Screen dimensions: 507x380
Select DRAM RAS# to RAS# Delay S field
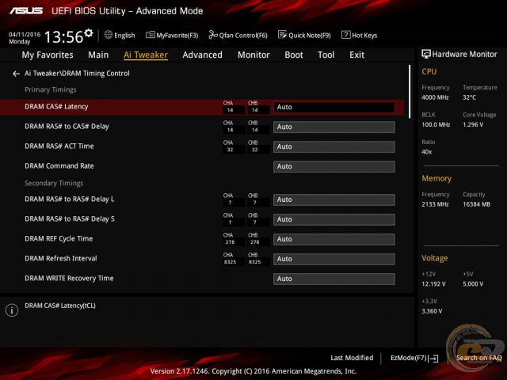[x=334, y=219]
